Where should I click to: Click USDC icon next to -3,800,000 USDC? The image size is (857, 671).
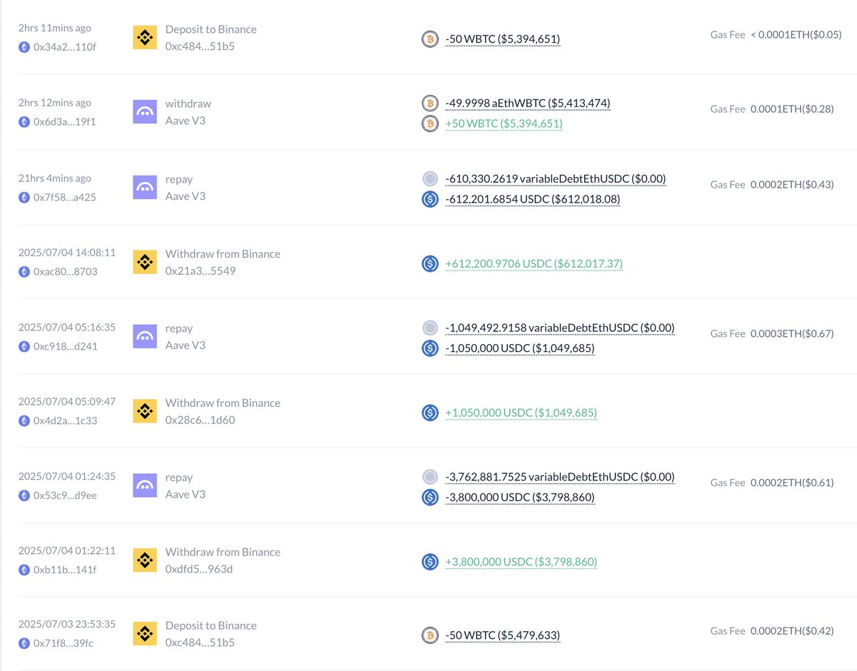[430, 498]
